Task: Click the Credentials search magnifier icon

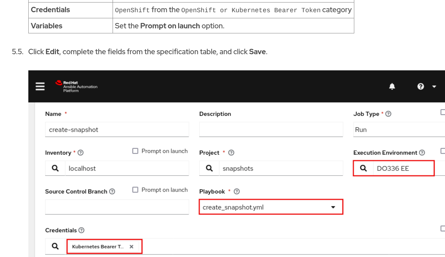Action: [x=55, y=246]
